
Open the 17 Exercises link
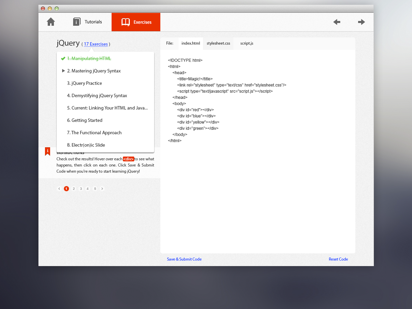96,44
